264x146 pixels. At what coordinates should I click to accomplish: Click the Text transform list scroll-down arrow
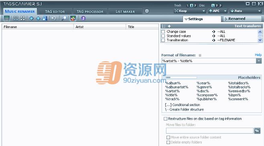click(260, 40)
